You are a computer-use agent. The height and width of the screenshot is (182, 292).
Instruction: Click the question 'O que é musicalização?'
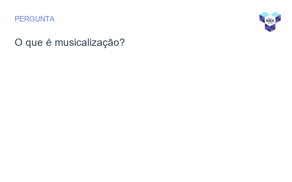pyautogui.click(x=69, y=43)
